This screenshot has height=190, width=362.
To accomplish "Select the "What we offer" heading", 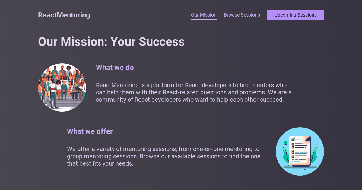I will [x=90, y=131].
